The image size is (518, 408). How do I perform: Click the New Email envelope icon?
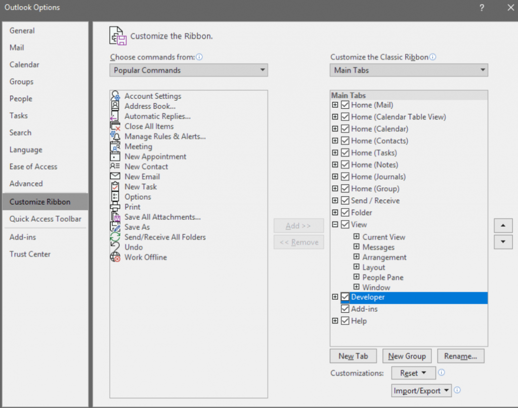115,176
